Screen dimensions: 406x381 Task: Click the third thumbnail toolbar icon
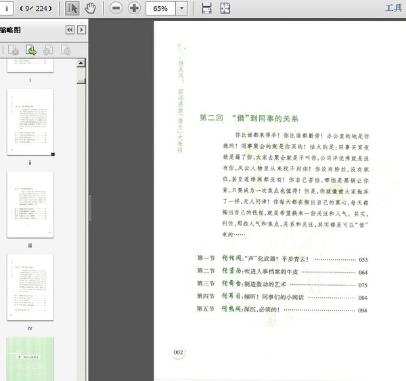coord(48,50)
